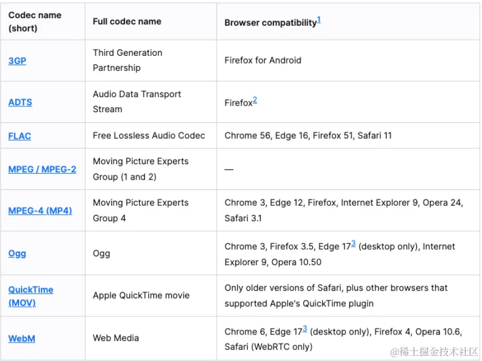The image size is (482, 361).
Task: Select the "Apple QuickTime movie" cell text
Action: 141,295
